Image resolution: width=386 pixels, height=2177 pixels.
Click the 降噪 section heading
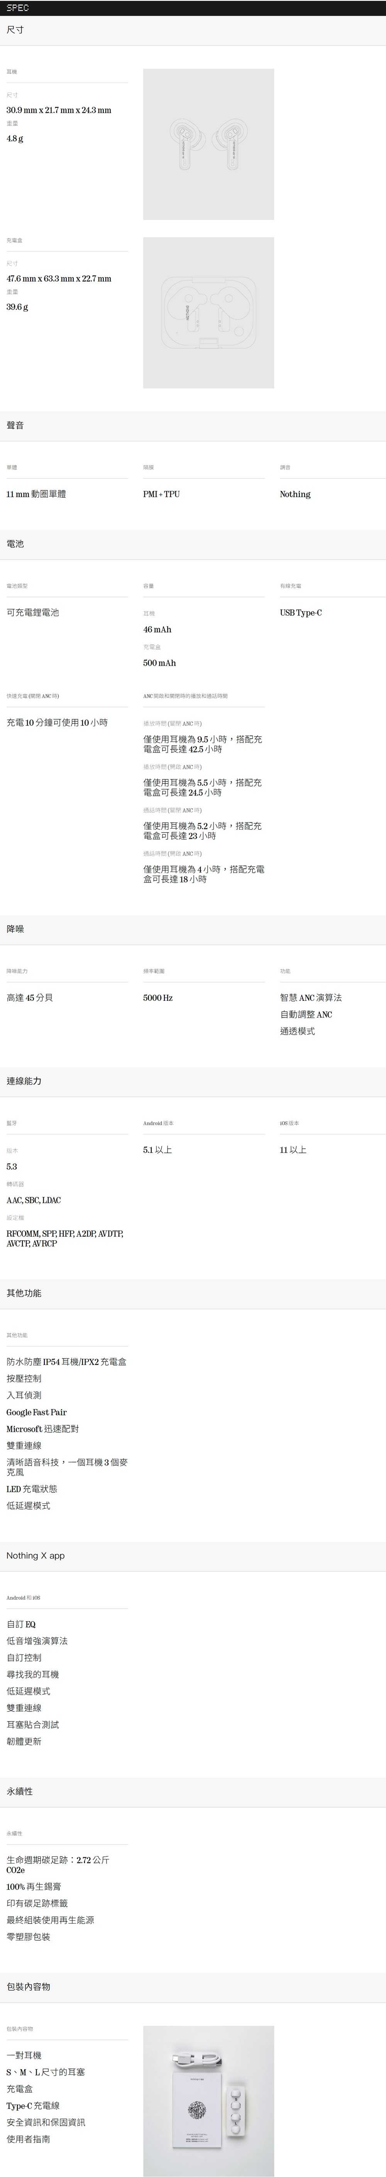pos(15,929)
